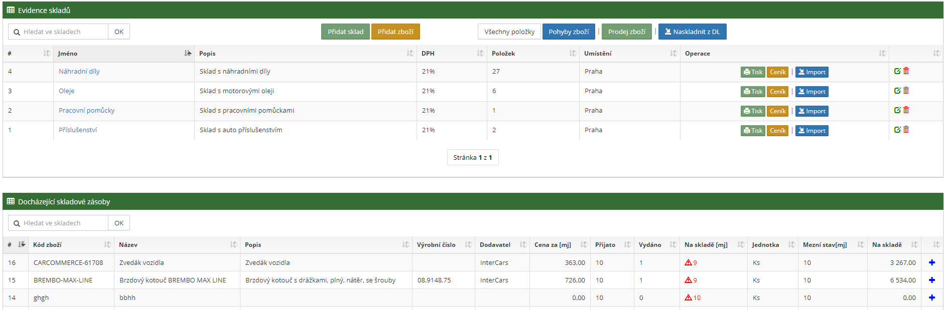The image size is (944, 310).
Task: Click plus icon in ghgh row
Action: point(932,297)
